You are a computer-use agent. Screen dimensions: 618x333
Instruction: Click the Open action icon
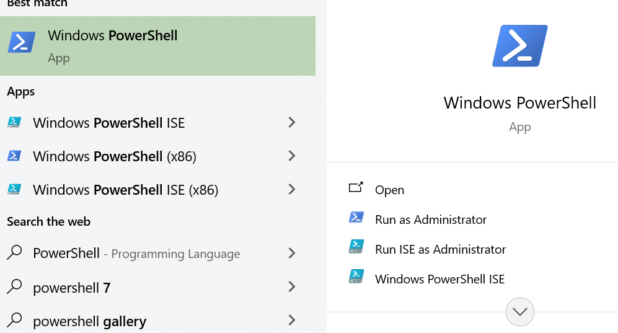356,189
